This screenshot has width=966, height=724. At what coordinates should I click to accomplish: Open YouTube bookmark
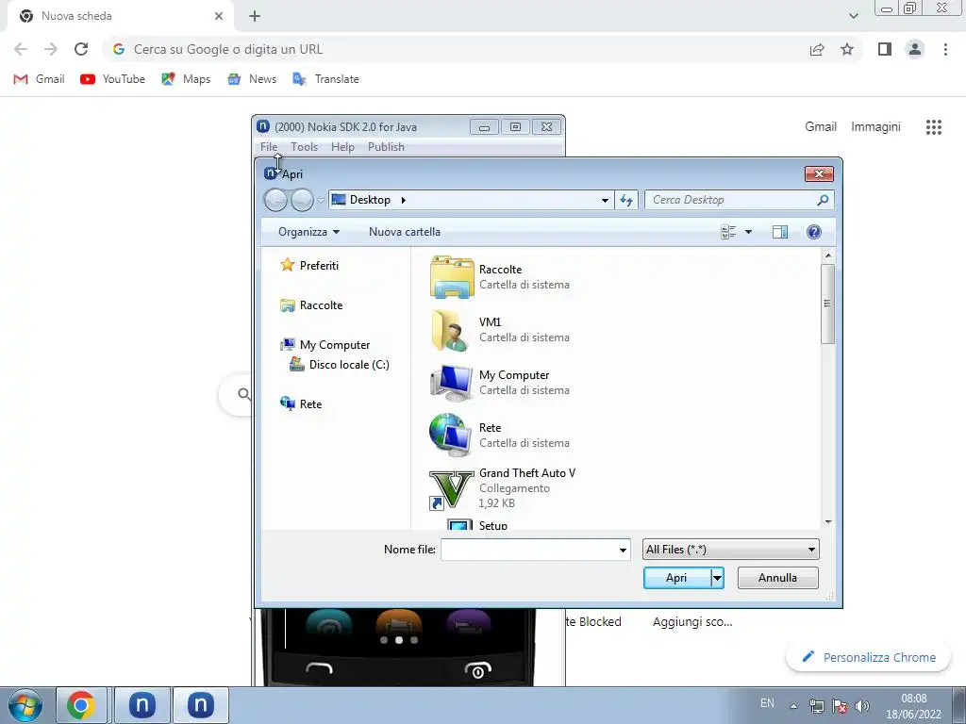click(x=113, y=79)
